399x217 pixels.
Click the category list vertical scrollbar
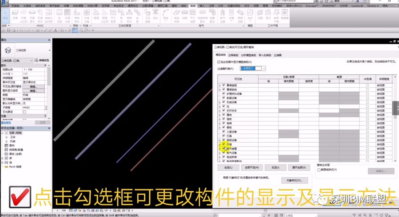[x=395, y=118]
